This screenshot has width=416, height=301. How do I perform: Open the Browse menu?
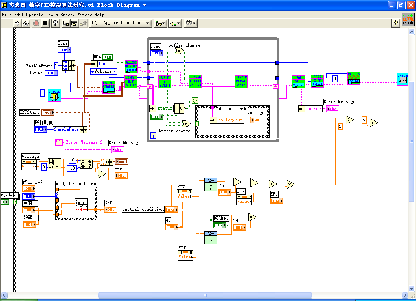(68, 15)
